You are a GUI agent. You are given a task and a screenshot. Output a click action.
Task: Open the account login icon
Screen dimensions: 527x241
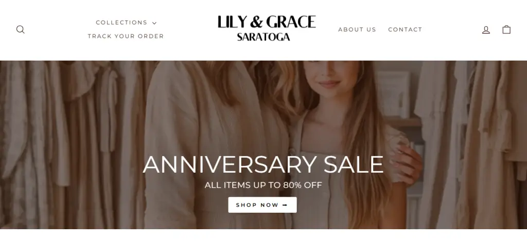click(486, 30)
